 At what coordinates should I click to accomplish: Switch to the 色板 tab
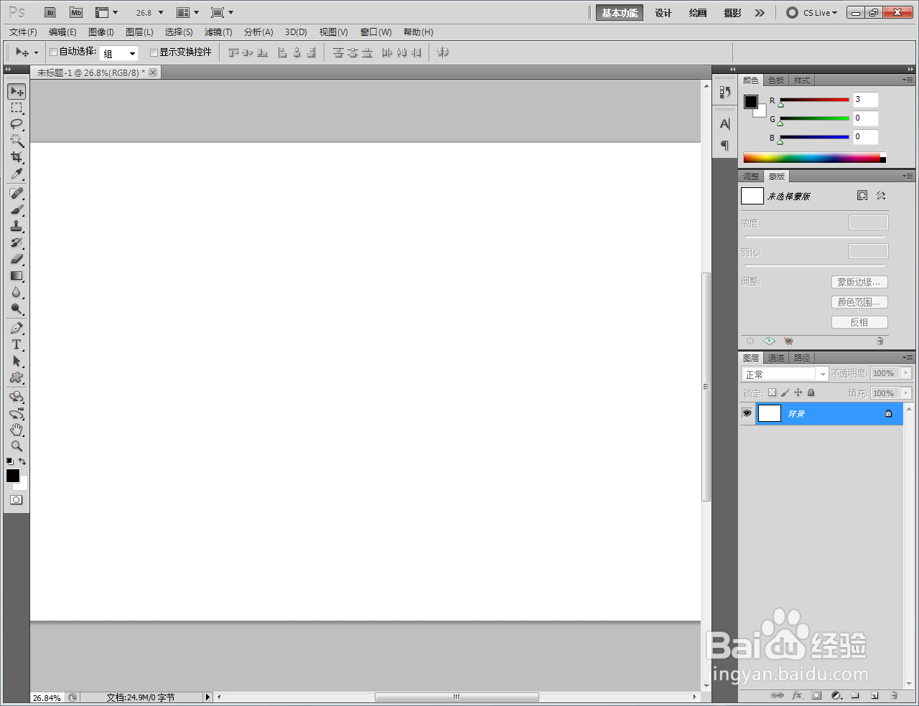[x=776, y=80]
